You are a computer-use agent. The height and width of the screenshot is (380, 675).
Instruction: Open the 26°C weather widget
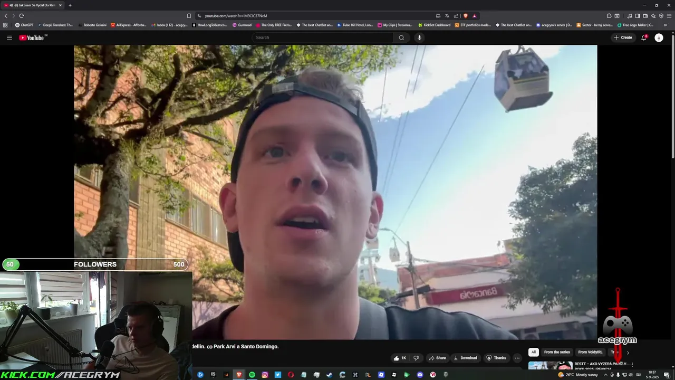[578, 375]
